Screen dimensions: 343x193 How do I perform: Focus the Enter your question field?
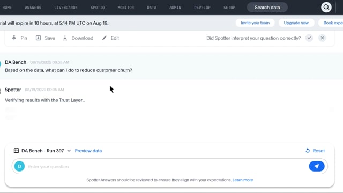(166, 167)
